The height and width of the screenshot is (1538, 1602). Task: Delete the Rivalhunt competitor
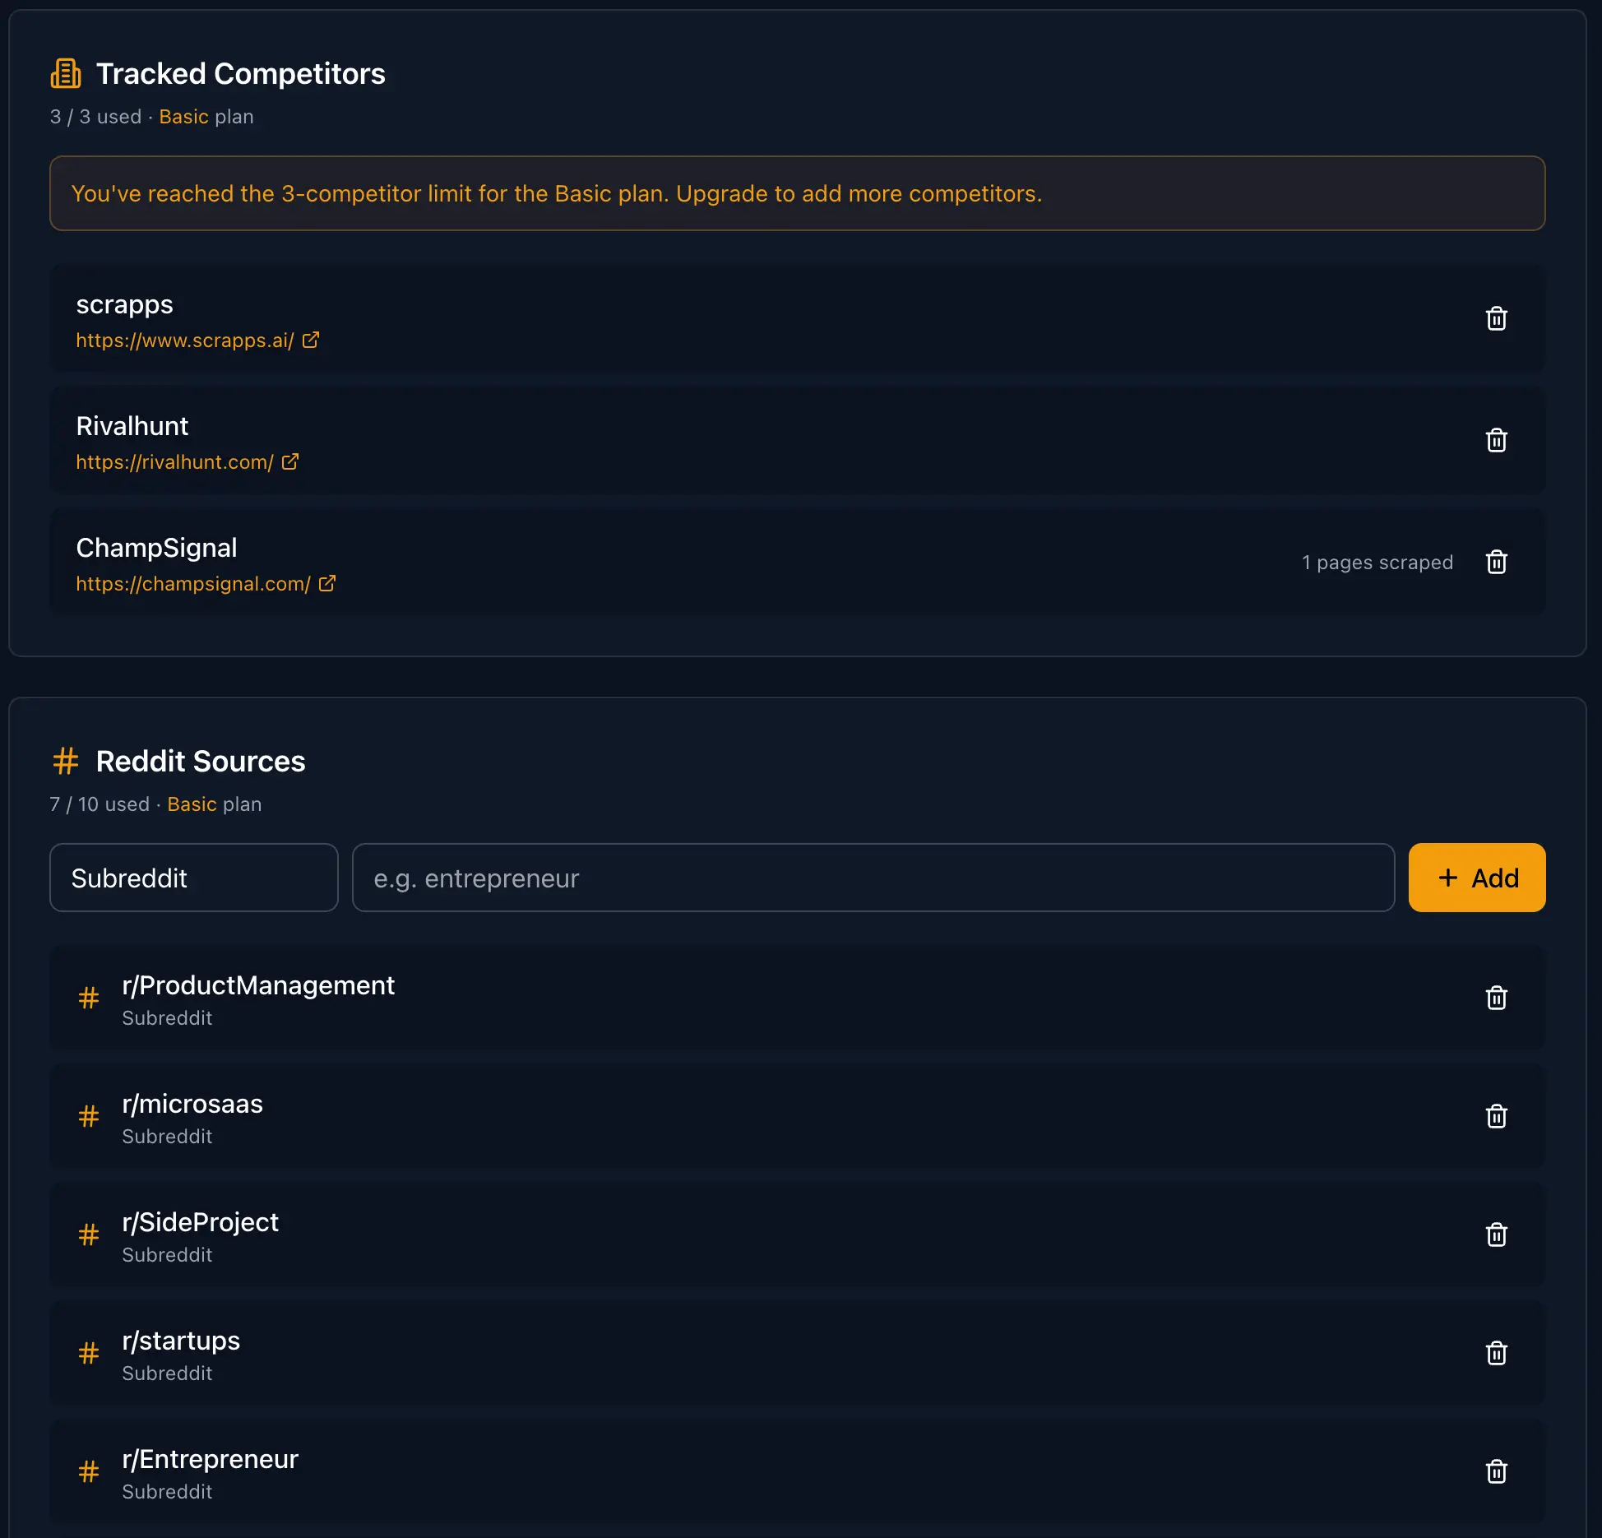[x=1496, y=440]
